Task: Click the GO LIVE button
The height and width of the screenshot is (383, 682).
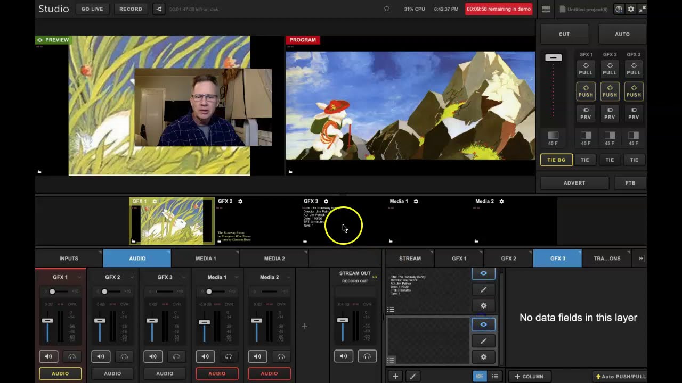Action: coord(92,9)
